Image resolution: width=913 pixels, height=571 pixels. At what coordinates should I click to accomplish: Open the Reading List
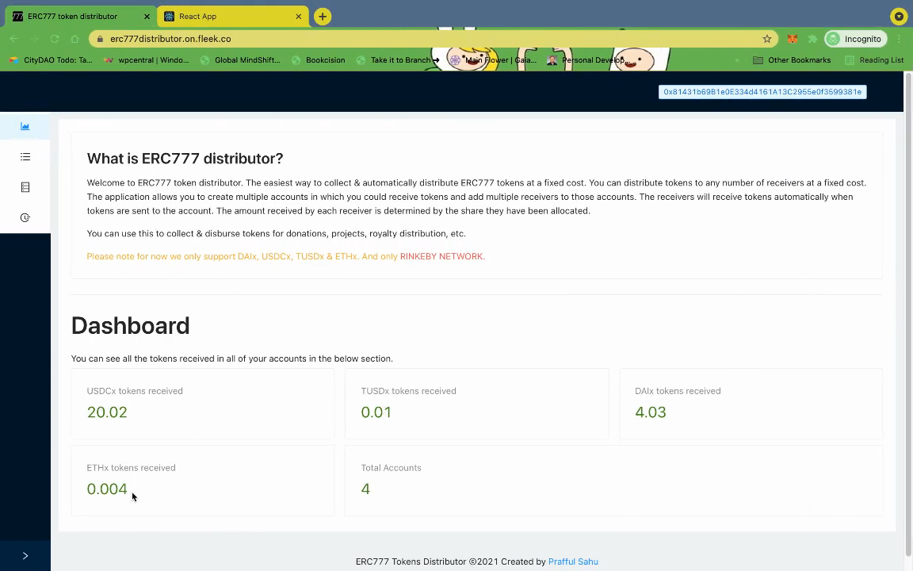pos(875,60)
